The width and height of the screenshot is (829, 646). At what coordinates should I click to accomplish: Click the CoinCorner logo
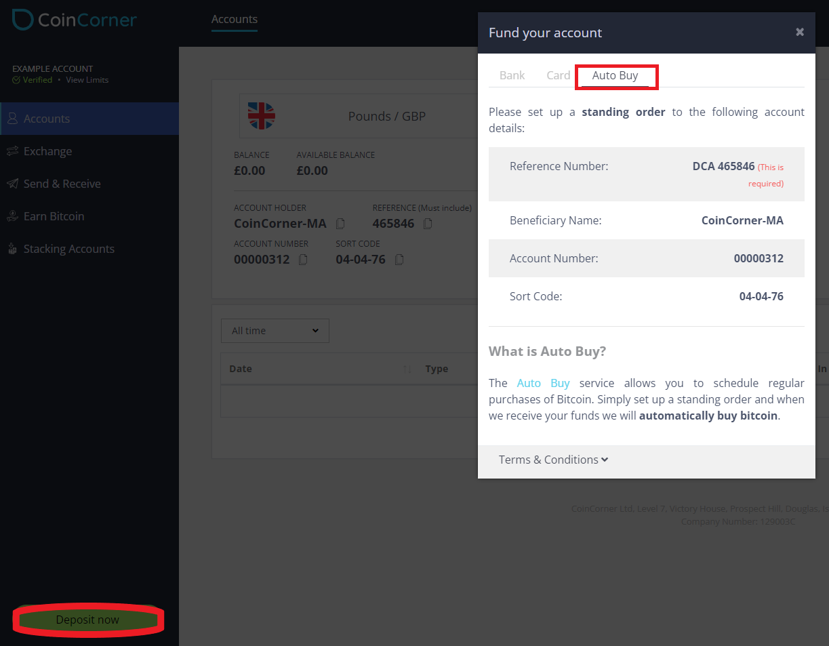click(75, 20)
